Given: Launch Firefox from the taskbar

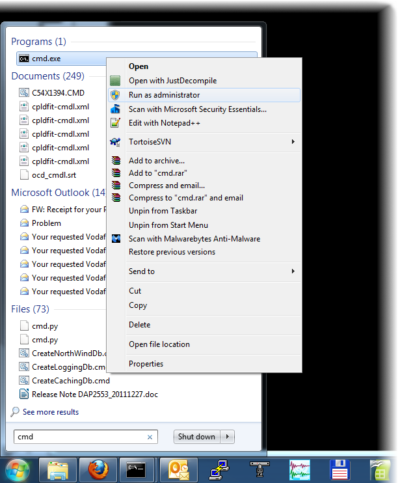Looking at the screenshot, I should [98, 470].
